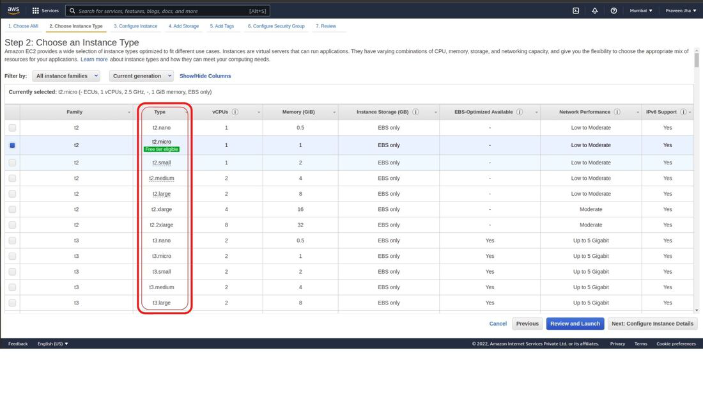
Task: Click the search magnifier icon
Action: [x=72, y=11]
